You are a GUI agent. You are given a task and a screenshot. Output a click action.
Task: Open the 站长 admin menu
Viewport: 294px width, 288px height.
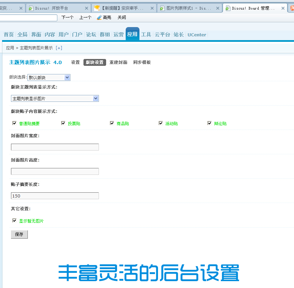click(179, 35)
